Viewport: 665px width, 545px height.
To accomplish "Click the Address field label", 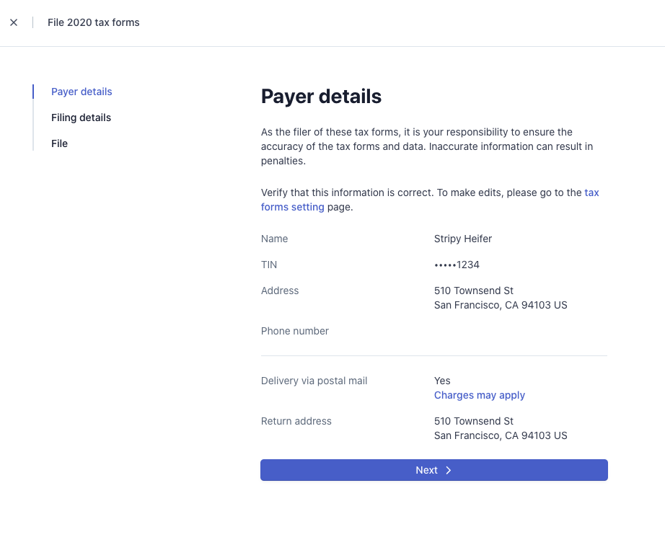I will tap(279, 291).
